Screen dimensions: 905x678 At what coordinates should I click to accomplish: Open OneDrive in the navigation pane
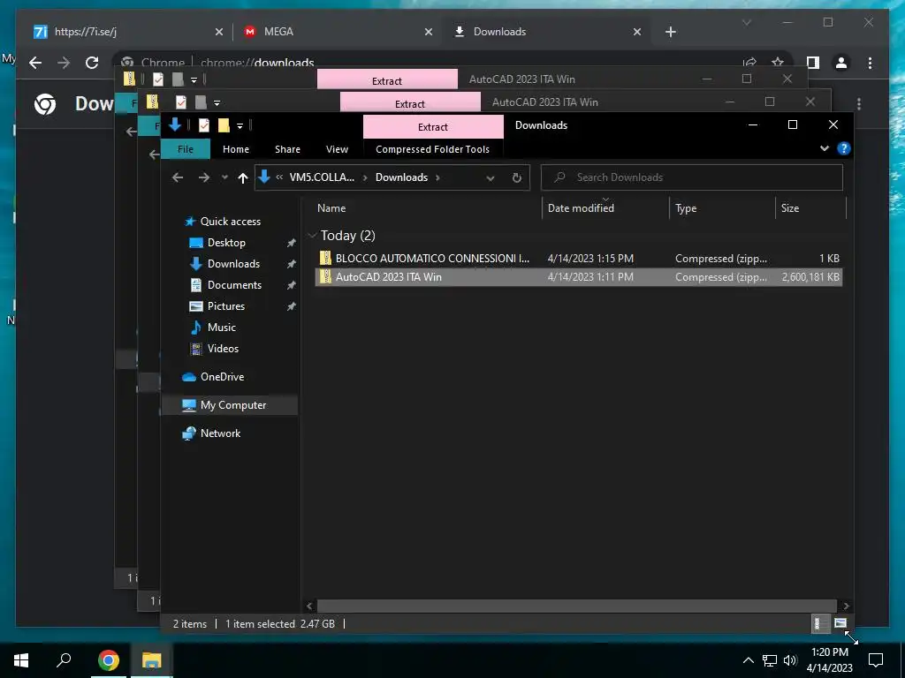[222, 376]
